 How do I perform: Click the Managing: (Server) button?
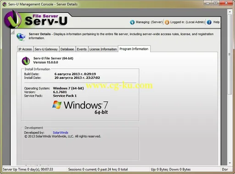[146, 22]
